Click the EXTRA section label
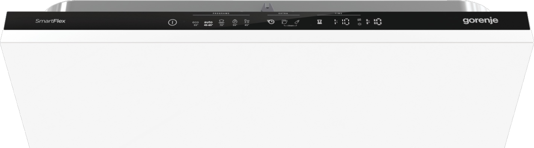The height and width of the screenshot is (148, 534). coord(283,14)
